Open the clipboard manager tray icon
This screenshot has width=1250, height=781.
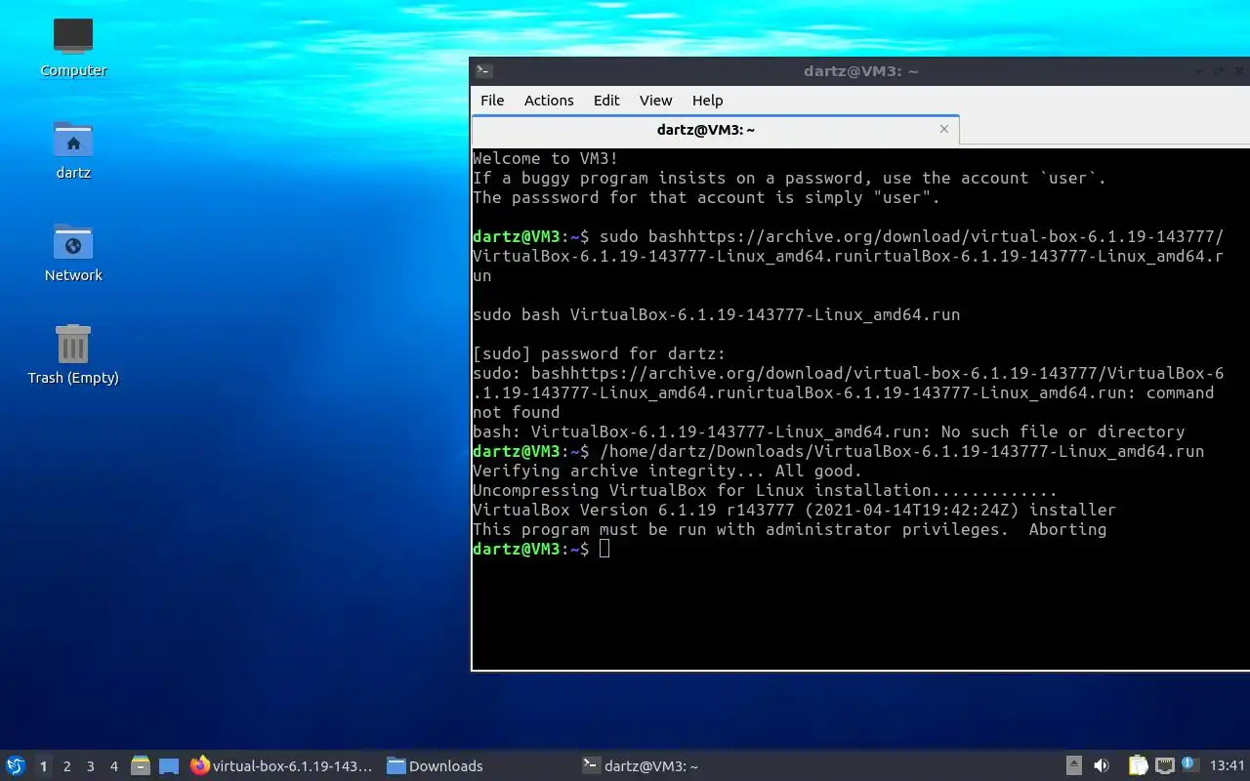click(1138, 766)
